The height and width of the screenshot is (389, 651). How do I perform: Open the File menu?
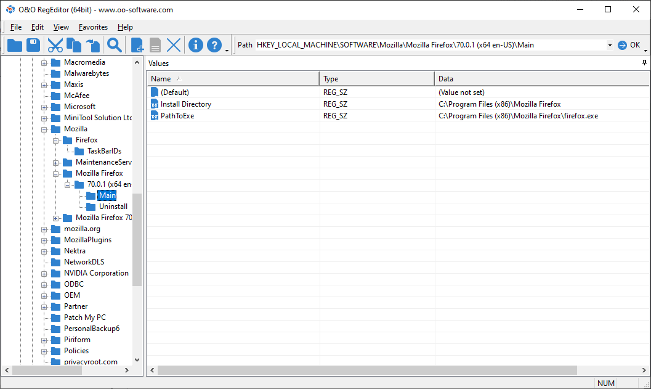click(x=16, y=27)
